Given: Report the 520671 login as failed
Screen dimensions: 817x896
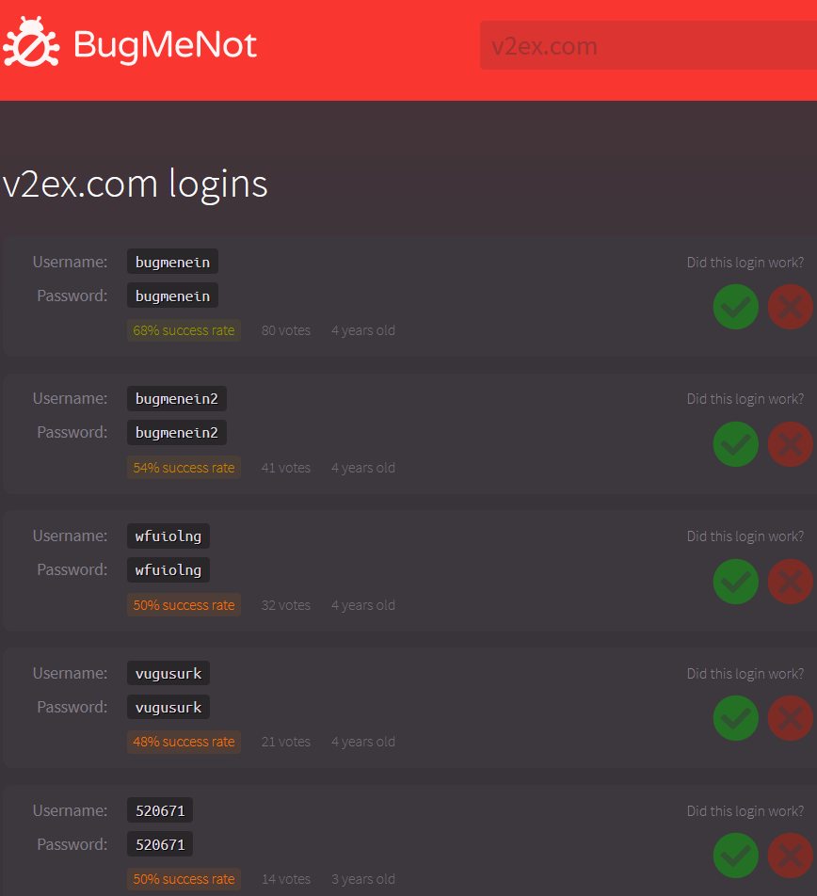Looking at the screenshot, I should tap(790, 856).
